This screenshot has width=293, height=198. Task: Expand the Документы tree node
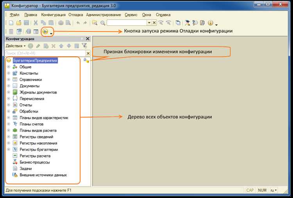point(9,86)
